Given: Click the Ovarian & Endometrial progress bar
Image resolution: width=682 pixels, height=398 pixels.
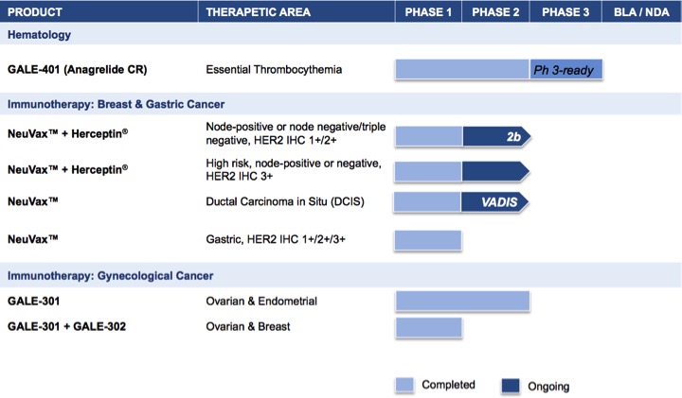Looking at the screenshot, I should 462,301.
